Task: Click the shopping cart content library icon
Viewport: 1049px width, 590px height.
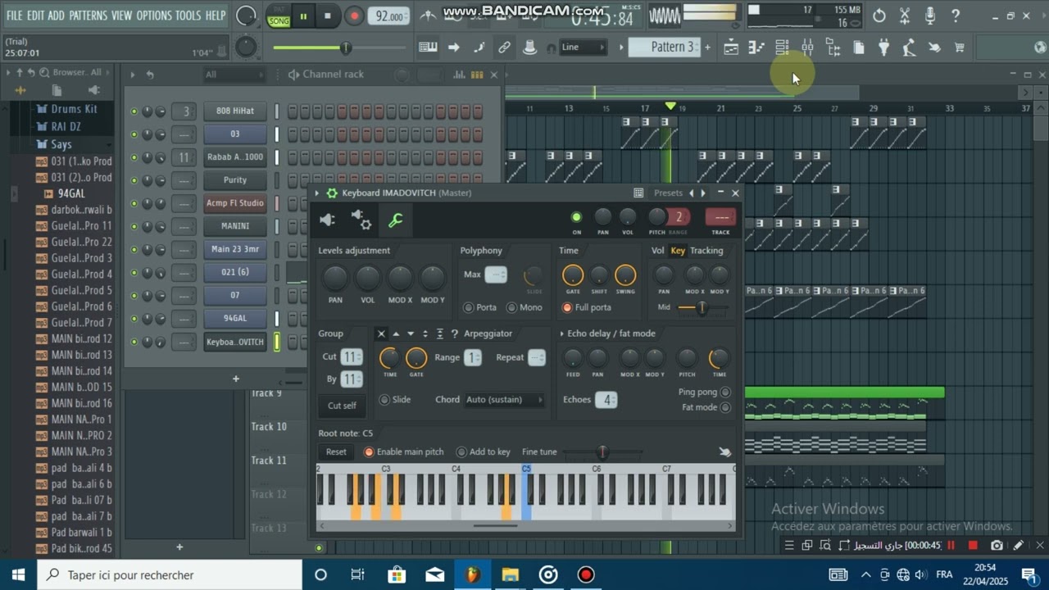Action: click(x=959, y=48)
